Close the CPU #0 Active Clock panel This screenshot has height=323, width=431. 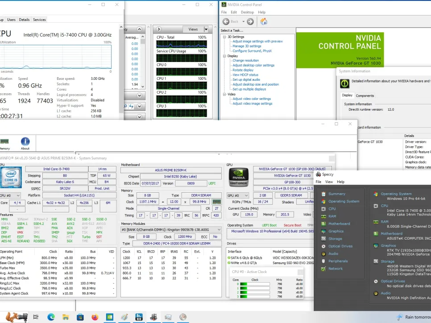point(300,272)
